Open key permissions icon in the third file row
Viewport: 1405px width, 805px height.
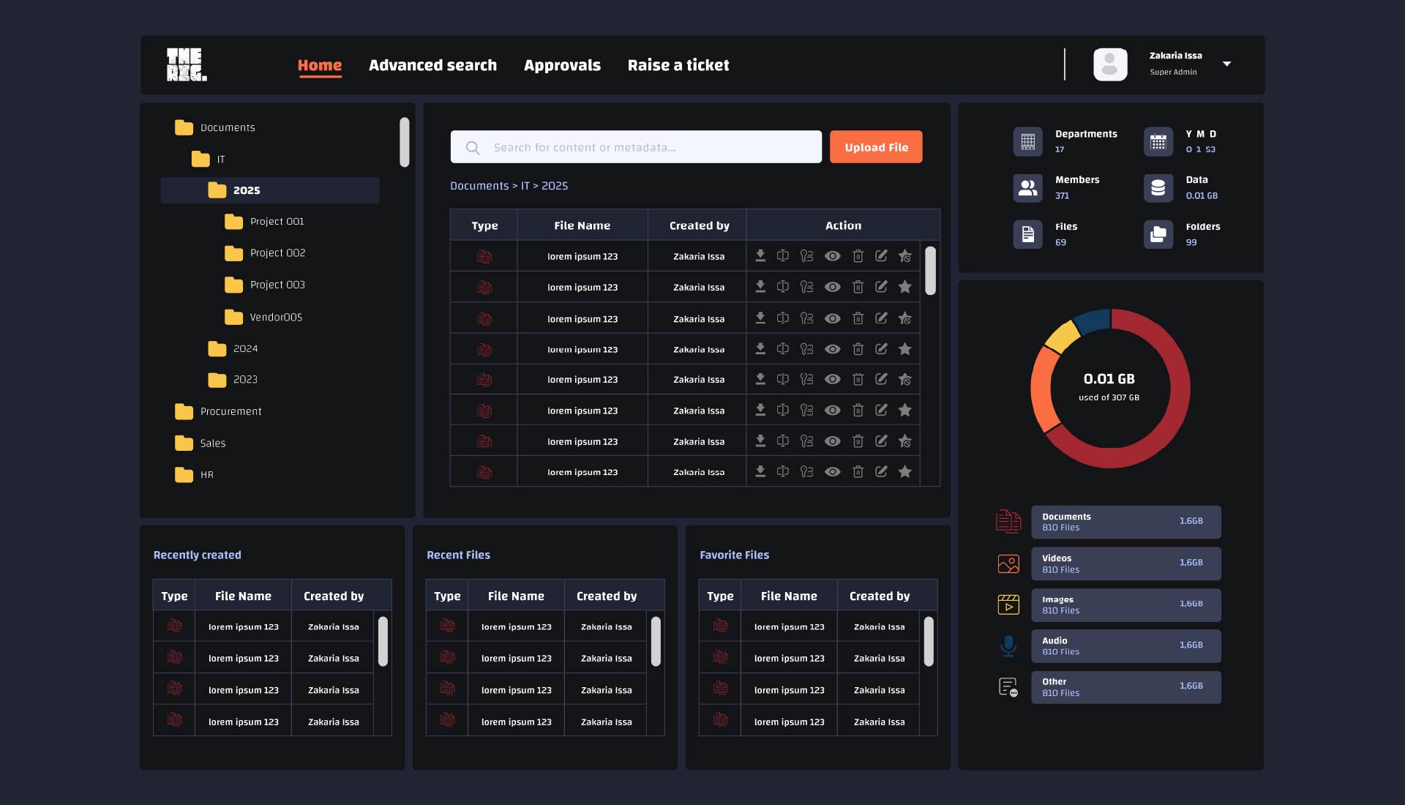point(806,318)
